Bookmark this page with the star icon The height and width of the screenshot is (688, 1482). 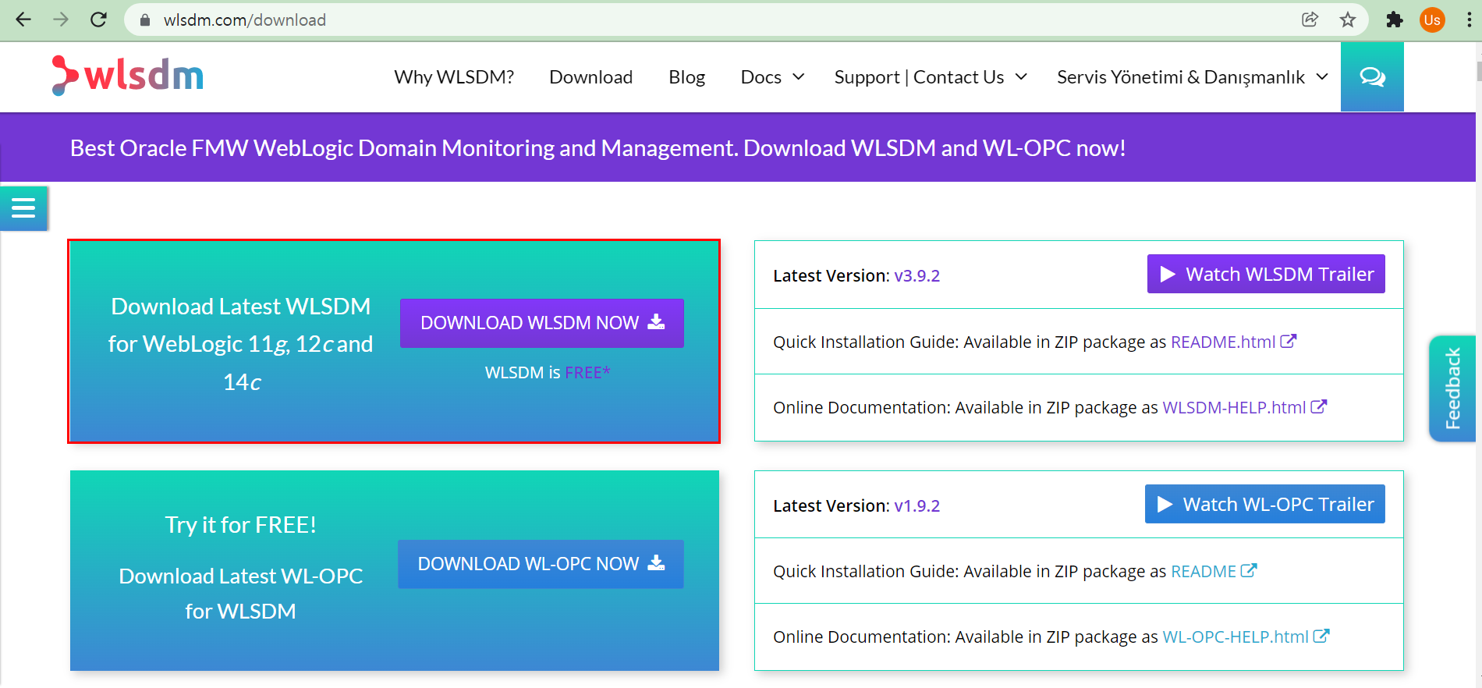(x=1348, y=20)
